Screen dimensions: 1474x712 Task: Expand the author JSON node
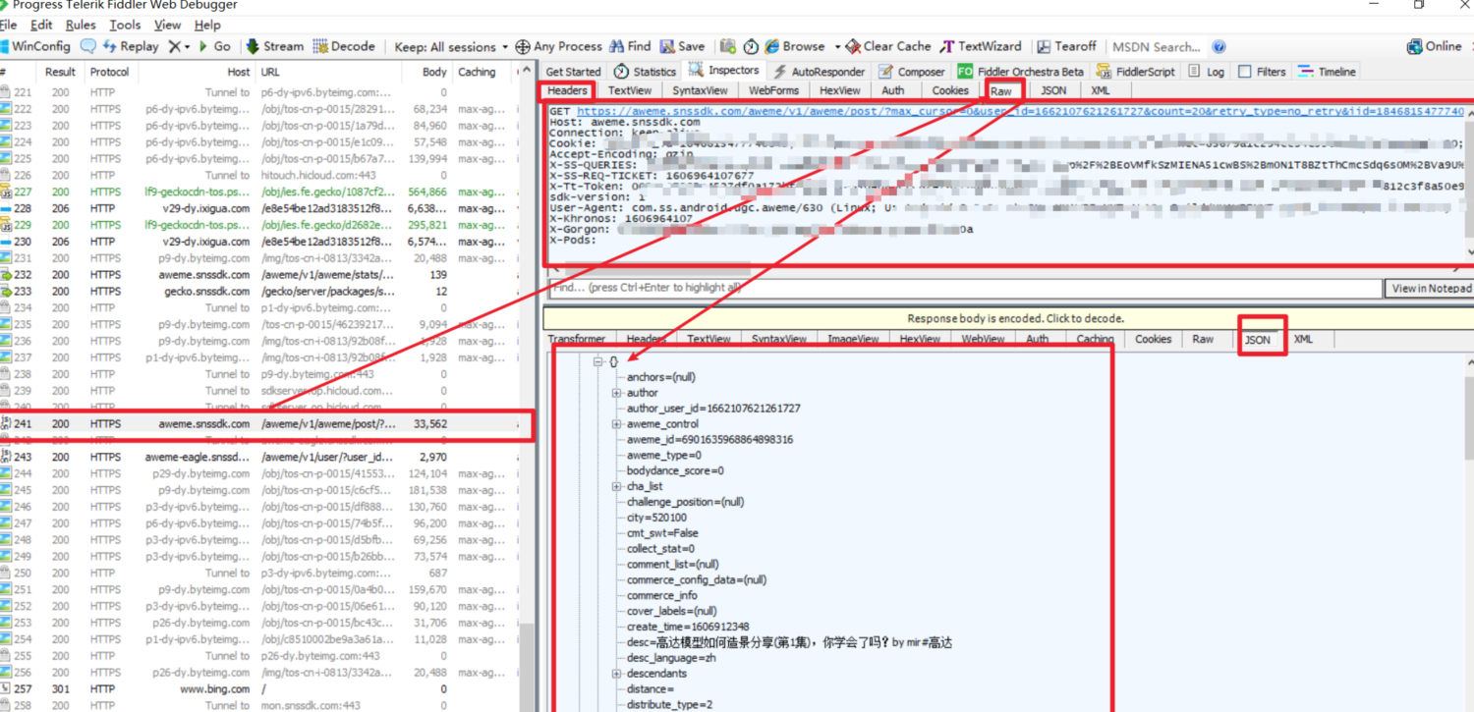[x=617, y=393]
